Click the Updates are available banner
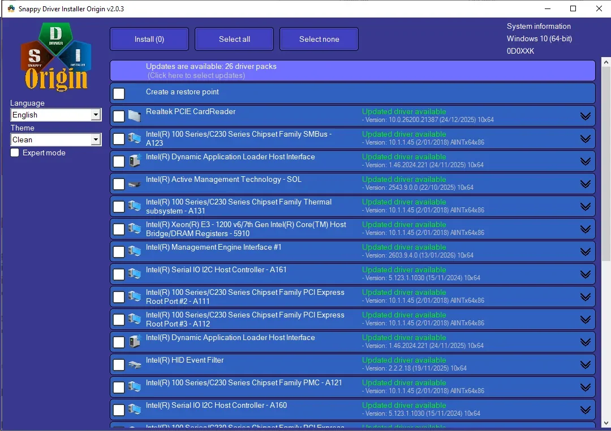The height and width of the screenshot is (431, 611). [x=352, y=71]
